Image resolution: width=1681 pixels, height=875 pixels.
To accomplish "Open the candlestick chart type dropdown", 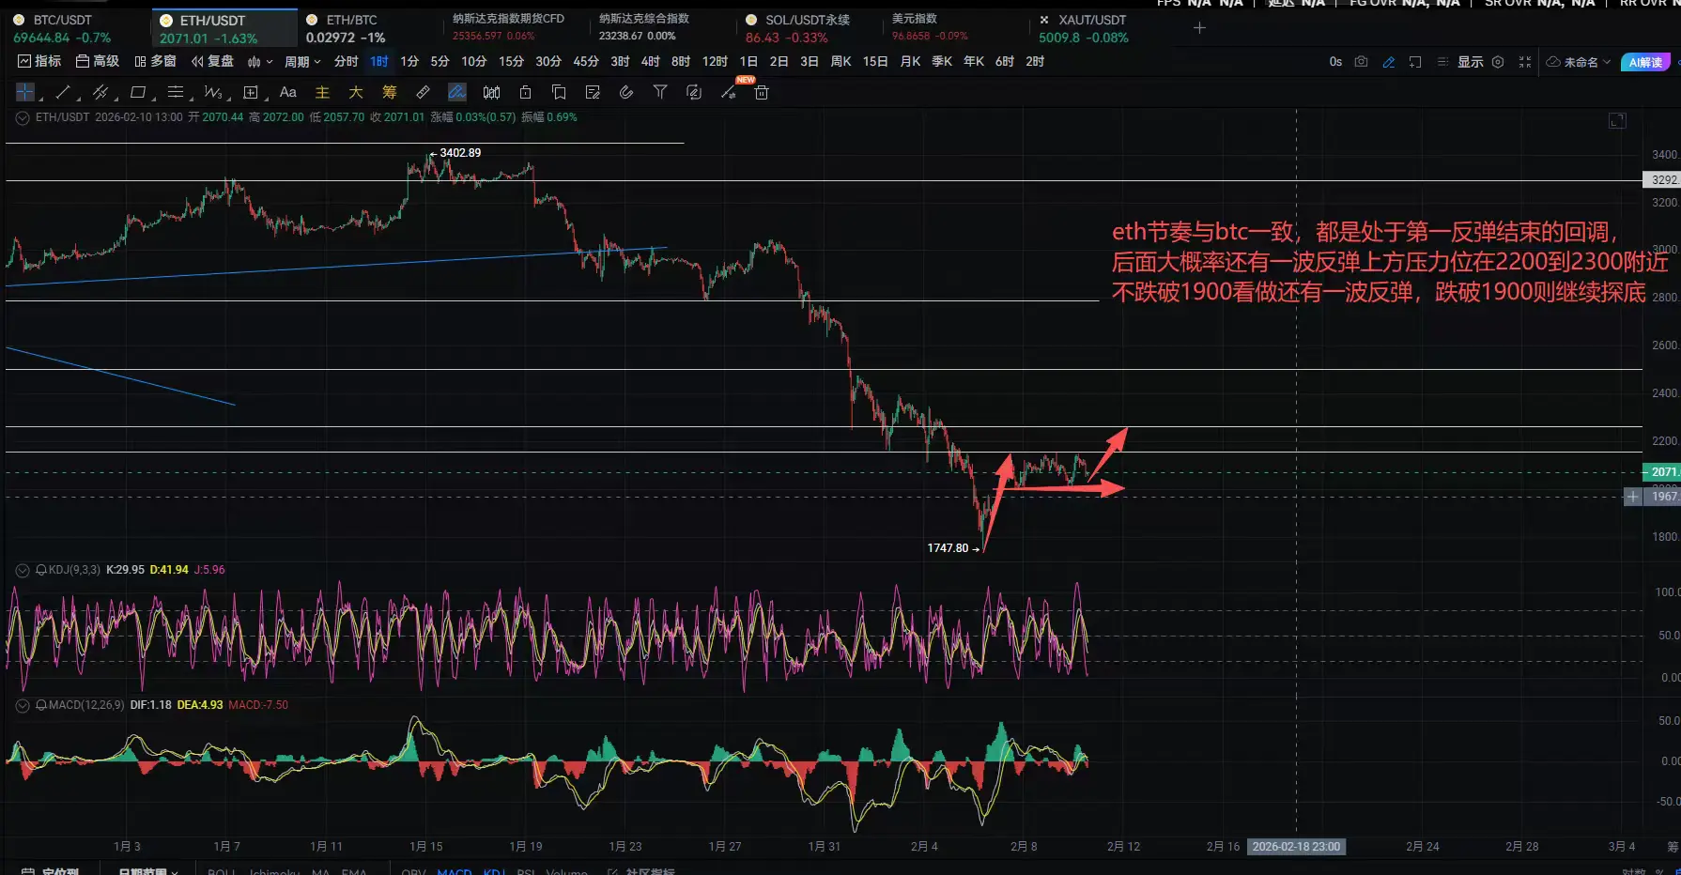I will [260, 61].
